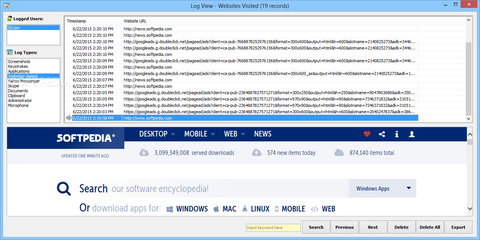
Task: Select Websites Visited log type
Action: pyautogui.click(x=33, y=76)
